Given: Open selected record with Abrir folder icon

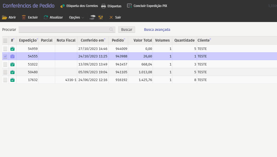Looking at the screenshot, I should tap(5, 17).
